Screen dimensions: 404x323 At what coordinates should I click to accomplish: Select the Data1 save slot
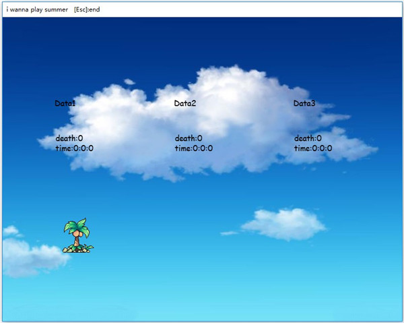[x=65, y=104]
